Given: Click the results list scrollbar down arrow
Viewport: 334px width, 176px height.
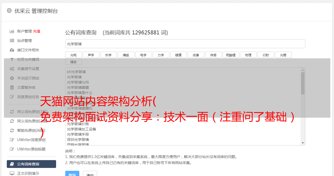Looking at the screenshot, I should click(x=303, y=143).
